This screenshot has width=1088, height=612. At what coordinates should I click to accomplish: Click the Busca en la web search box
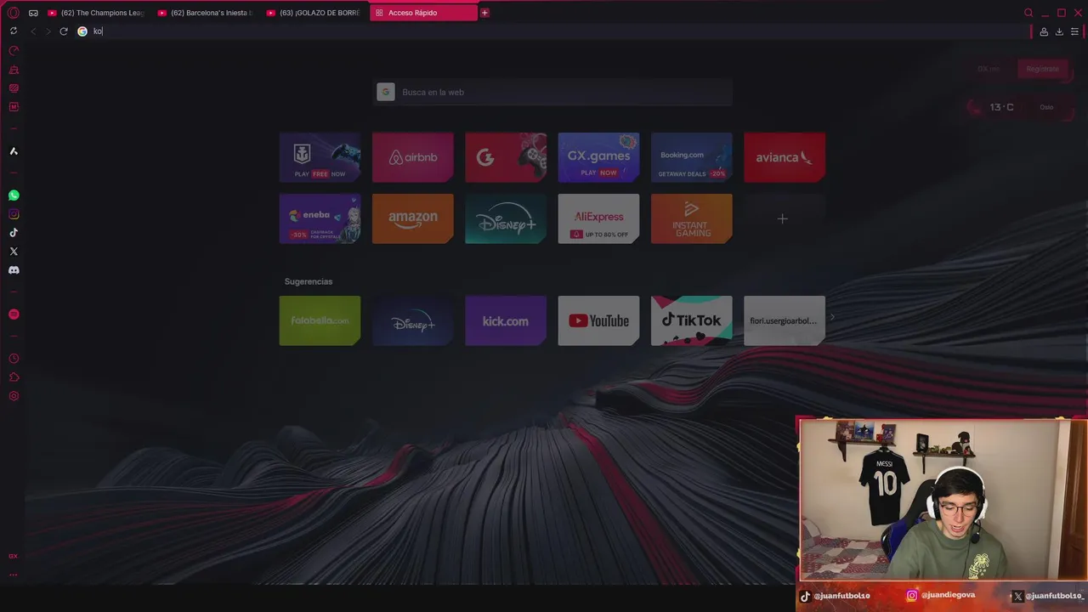pyautogui.click(x=552, y=92)
